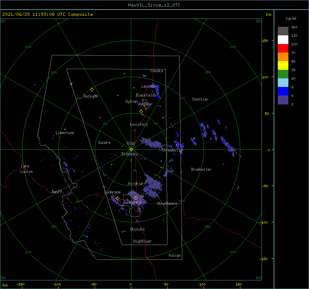The image size is (309, 289).
Task: Click the RockyMH label
Action: [91, 96]
